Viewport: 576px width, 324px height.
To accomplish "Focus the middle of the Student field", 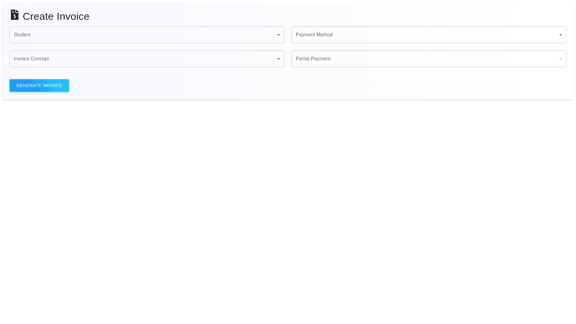I will tap(147, 35).
